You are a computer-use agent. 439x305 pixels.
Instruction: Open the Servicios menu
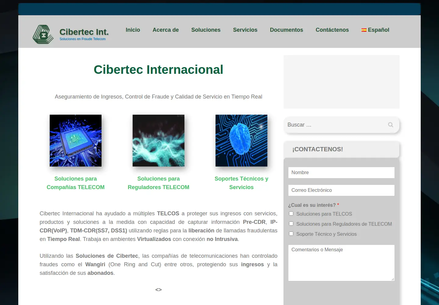(245, 30)
